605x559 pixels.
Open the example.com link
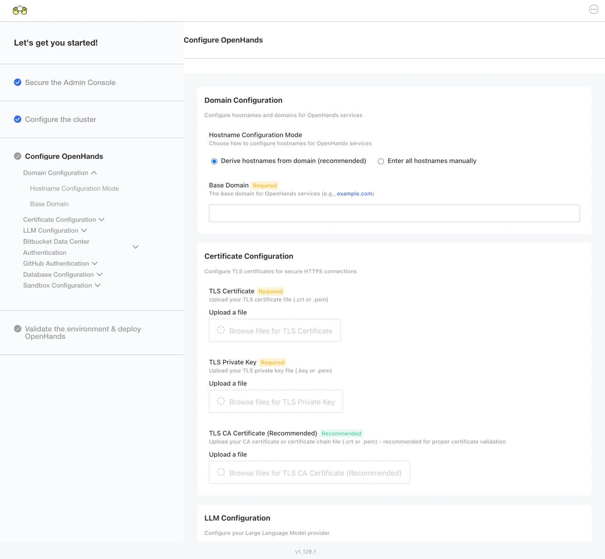tap(354, 193)
